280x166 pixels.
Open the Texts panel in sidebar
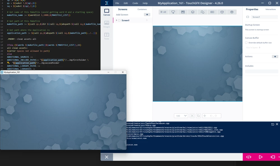[x=107, y=36]
